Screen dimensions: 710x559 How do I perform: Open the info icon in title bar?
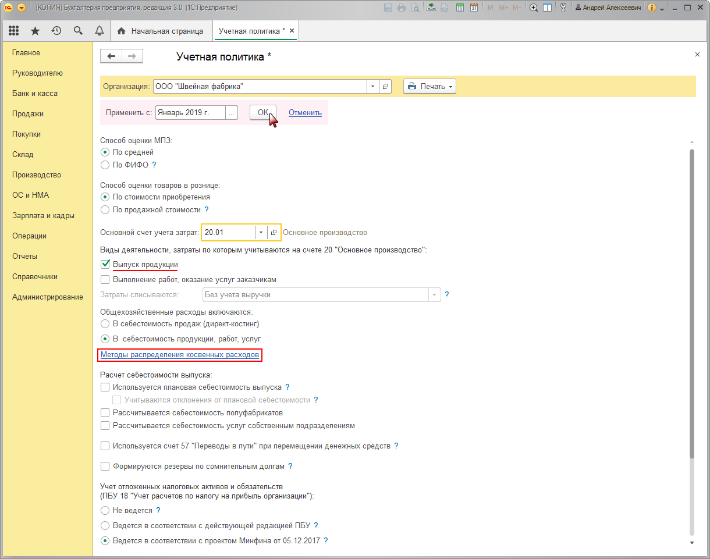(x=651, y=8)
